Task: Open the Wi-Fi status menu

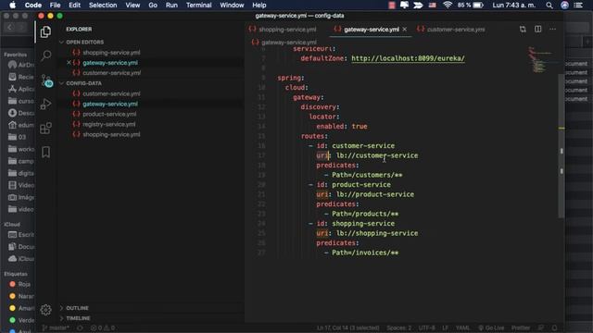Action: [x=448, y=6]
